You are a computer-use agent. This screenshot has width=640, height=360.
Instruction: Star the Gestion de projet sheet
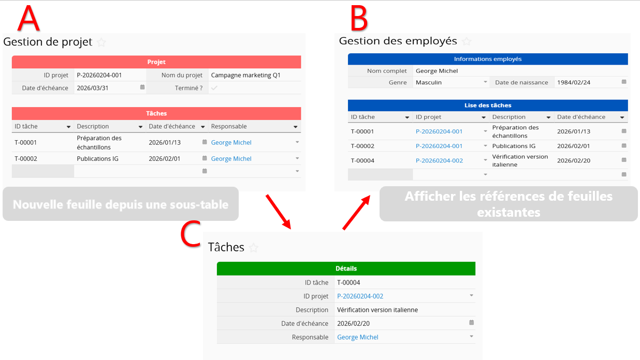pos(101,42)
